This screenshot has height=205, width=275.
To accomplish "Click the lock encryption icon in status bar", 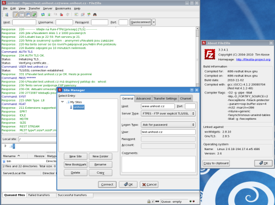I will click(x=149, y=202).
